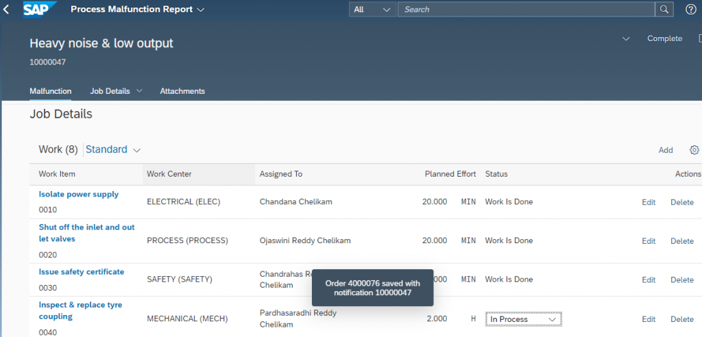Click operation number 0030
The width and height of the screenshot is (702, 337).
click(x=48, y=288)
